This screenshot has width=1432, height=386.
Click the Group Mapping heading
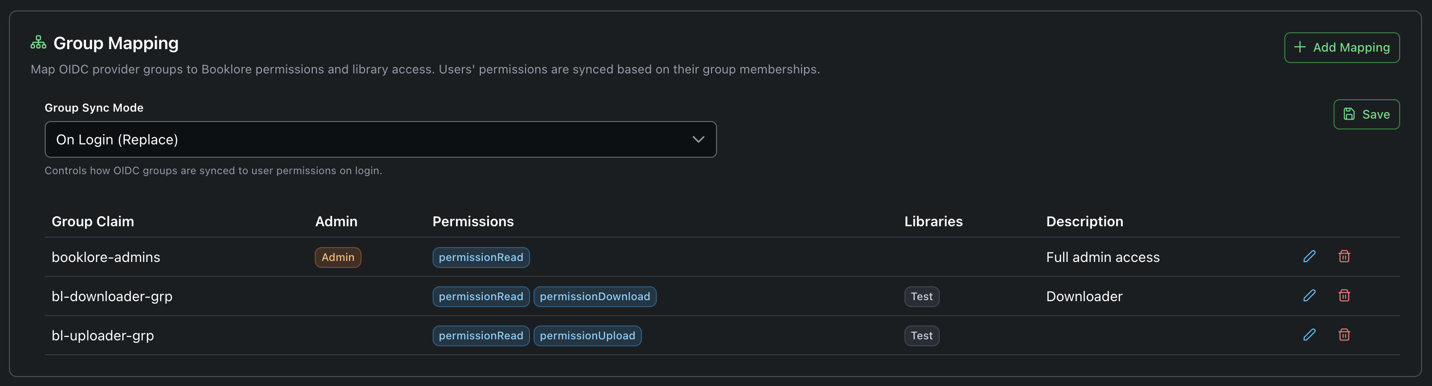(x=116, y=43)
